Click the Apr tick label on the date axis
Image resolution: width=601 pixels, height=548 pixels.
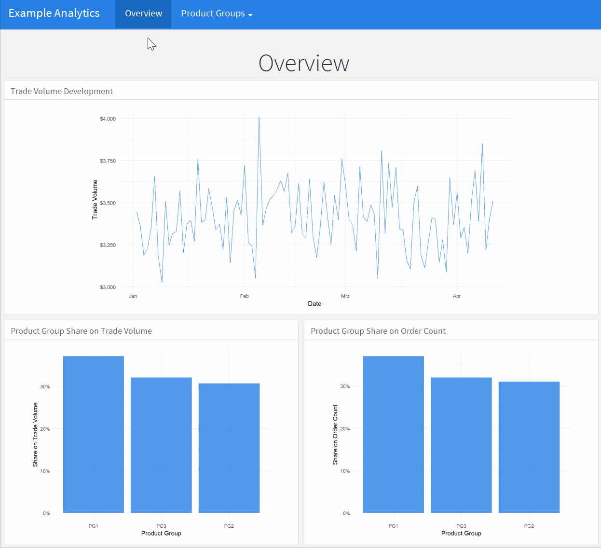click(x=457, y=296)
